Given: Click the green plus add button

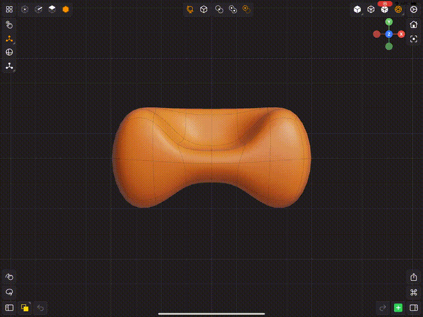Looking at the screenshot, I should [398, 308].
